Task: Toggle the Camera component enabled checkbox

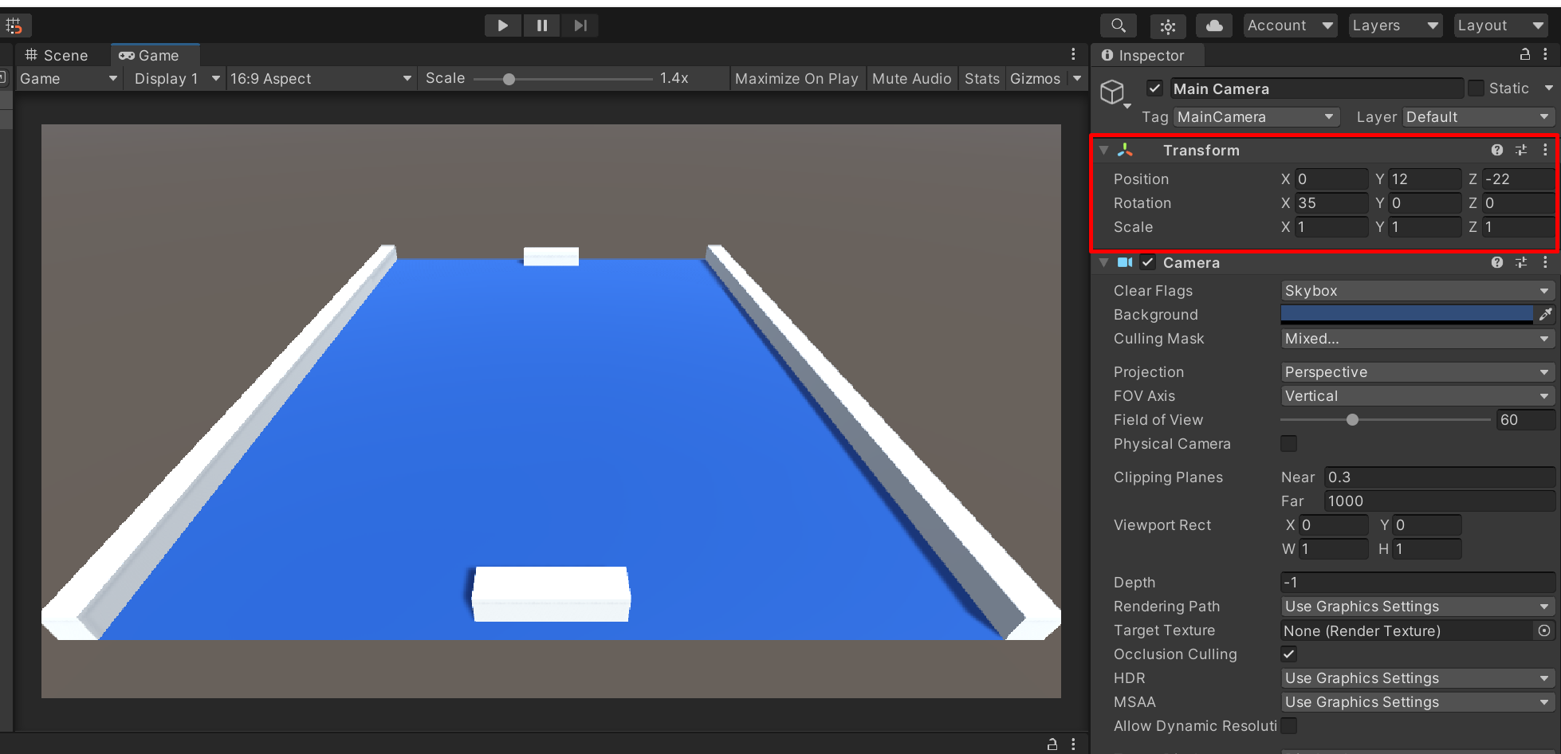Action: (x=1148, y=262)
